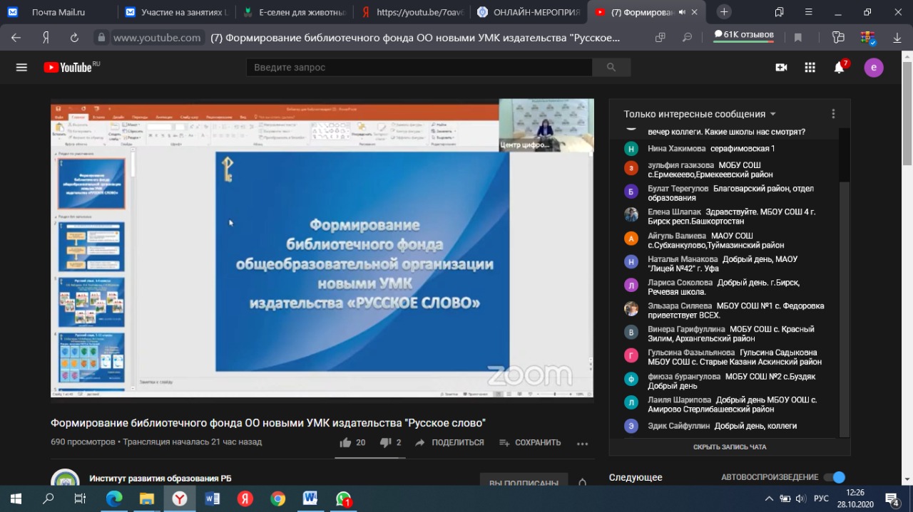
Task: Dislike the video with thumbs down
Action: click(386, 443)
